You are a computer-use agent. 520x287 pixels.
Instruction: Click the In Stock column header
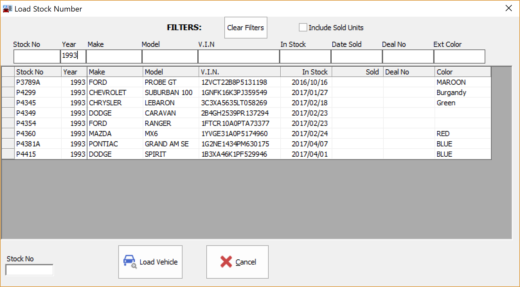(x=306, y=72)
